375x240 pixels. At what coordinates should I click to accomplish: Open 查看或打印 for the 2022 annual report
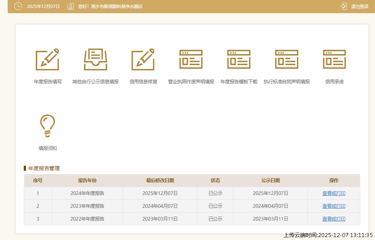(x=333, y=219)
